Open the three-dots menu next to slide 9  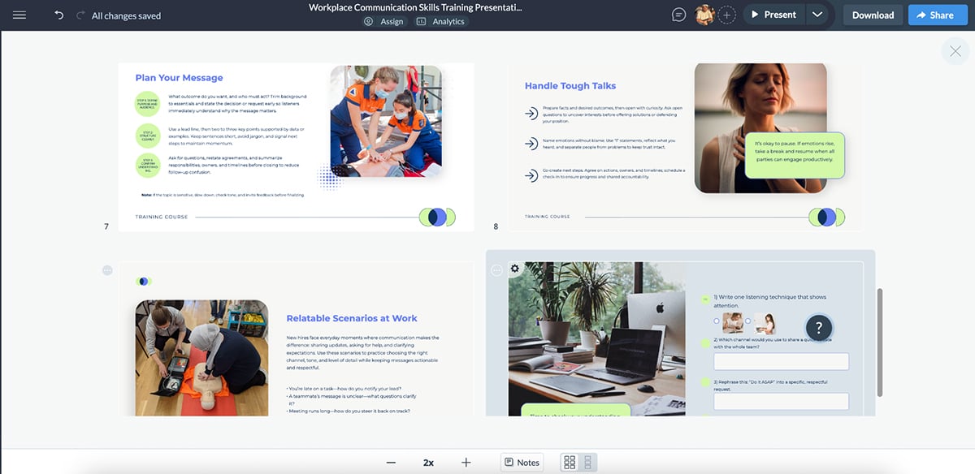coord(107,270)
